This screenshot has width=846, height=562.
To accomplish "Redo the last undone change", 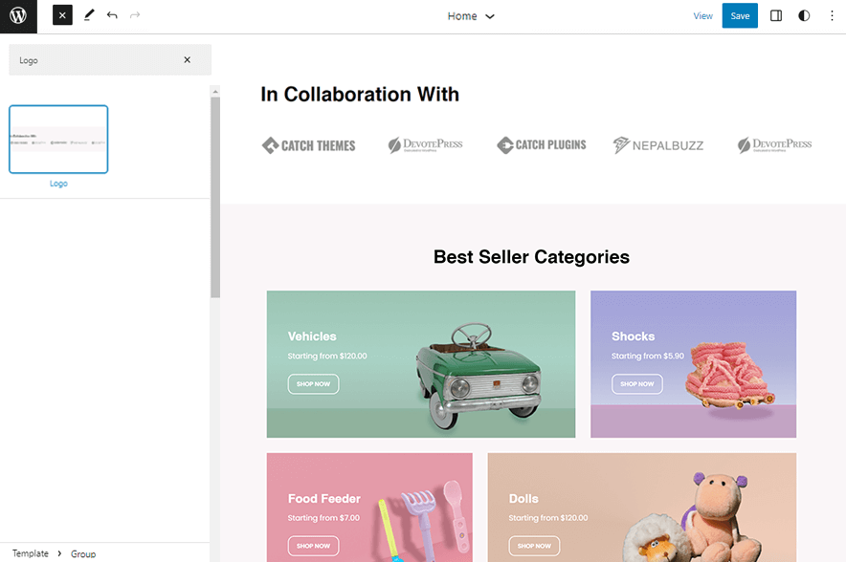I will pyautogui.click(x=135, y=15).
